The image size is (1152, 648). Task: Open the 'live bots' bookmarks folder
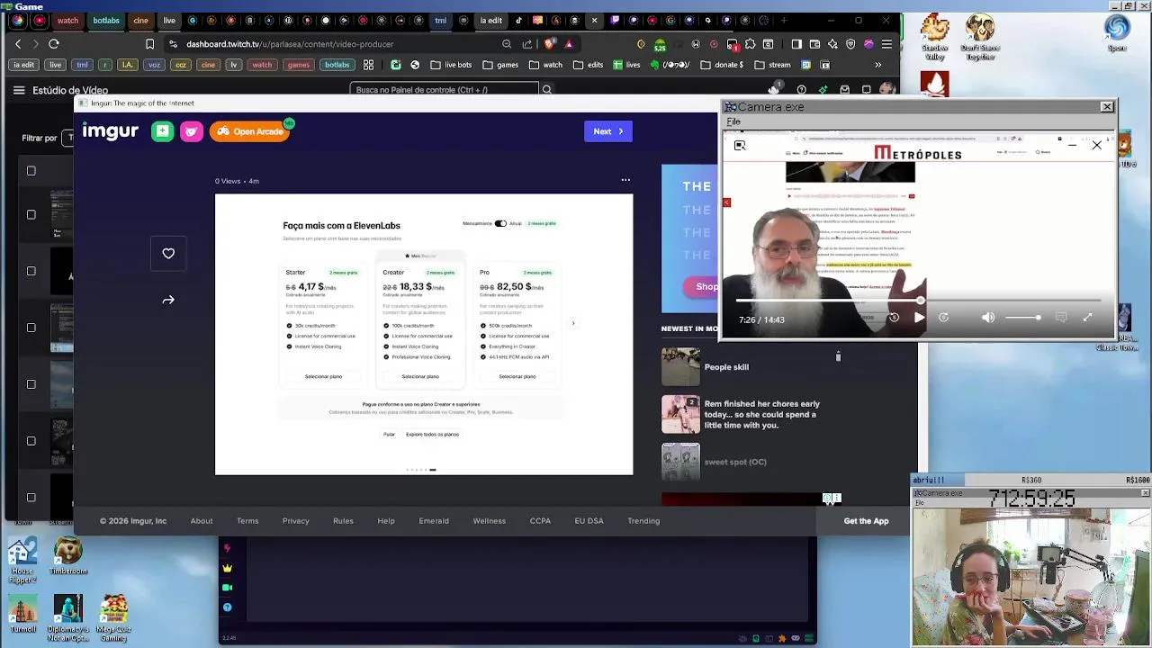coord(451,65)
